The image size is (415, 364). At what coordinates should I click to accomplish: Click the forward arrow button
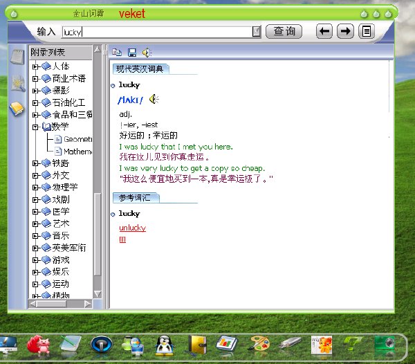(x=345, y=32)
